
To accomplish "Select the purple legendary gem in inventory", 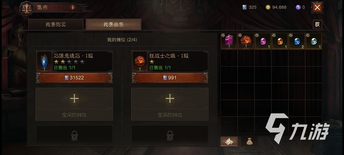I will (229, 41).
